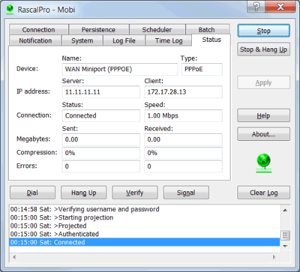Viewport: 300px width, 272px height.
Task: Open the Notification tab
Action: [x=36, y=41]
